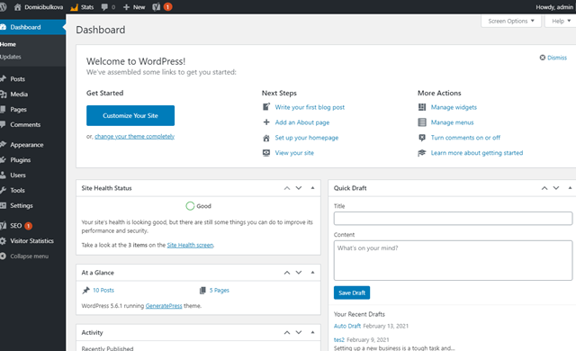576x351 pixels.
Task: Click the red badge next to SEO in the sidebar
Action: coord(28,226)
